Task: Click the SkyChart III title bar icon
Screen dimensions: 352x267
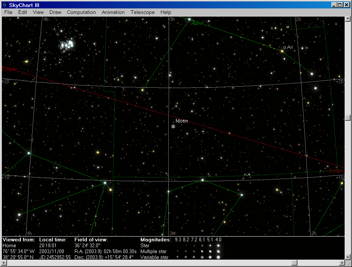Action: (x=5, y=5)
